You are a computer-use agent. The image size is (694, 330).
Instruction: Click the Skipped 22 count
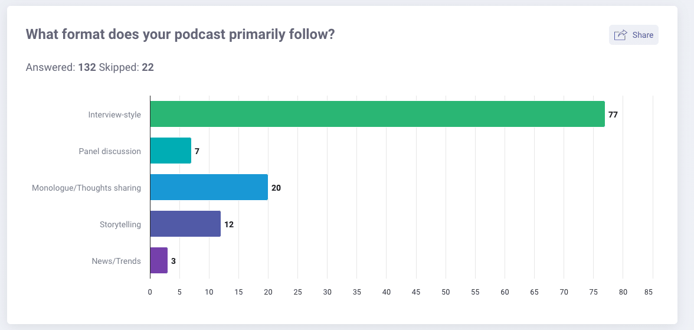148,67
